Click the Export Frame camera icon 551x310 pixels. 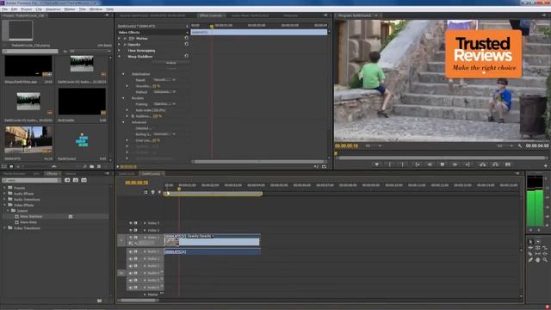coord(508,164)
